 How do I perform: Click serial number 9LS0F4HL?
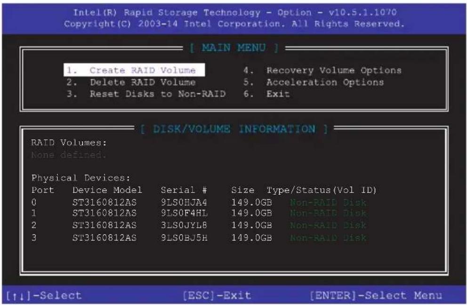click(x=184, y=213)
